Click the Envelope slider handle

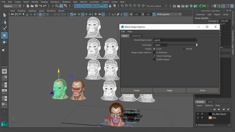tap(197, 45)
